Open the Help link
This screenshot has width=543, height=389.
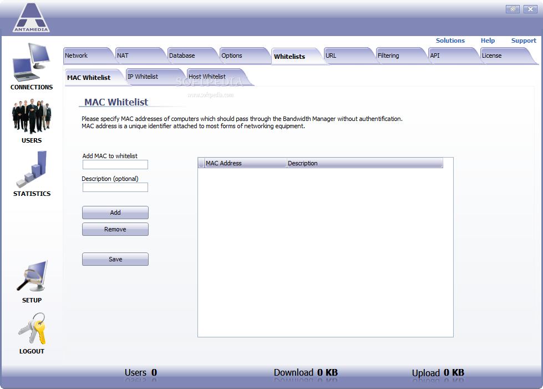coord(488,41)
